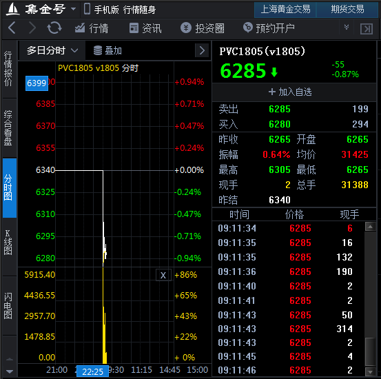Switch to 期货交易 tab
Image resolution: width=381 pixels, height=379 pixels.
pyautogui.click(x=347, y=10)
